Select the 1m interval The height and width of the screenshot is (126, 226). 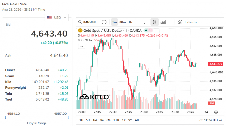click(x=114, y=22)
